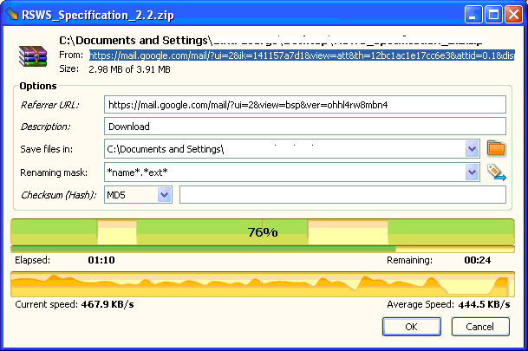The image size is (528, 351).
Task: Click the 76% download progress bar
Action: (263, 232)
